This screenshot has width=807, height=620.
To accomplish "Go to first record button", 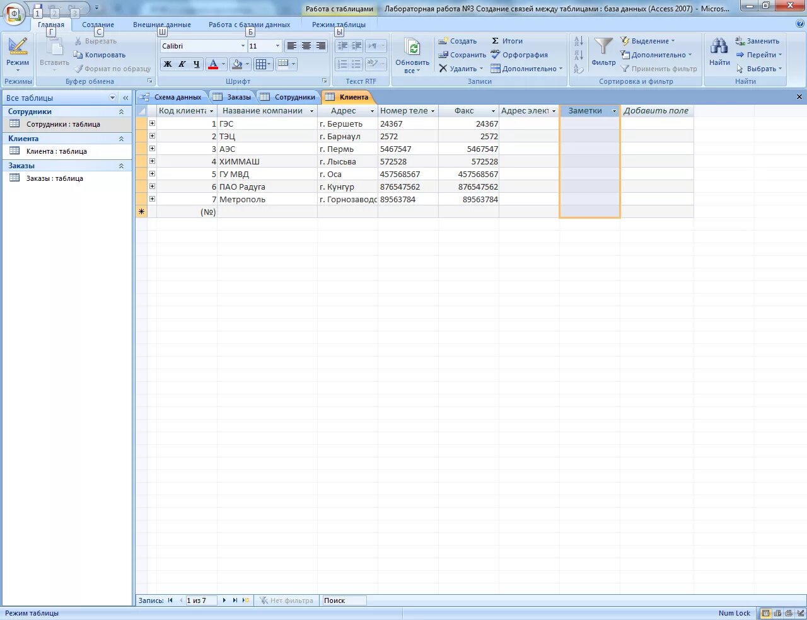I will pos(170,600).
